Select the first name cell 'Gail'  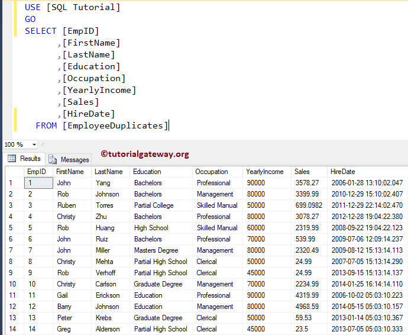pos(72,295)
